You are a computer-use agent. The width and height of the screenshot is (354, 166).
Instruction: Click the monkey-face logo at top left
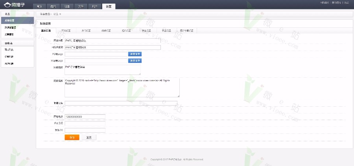pyautogui.click(x=7, y=5)
